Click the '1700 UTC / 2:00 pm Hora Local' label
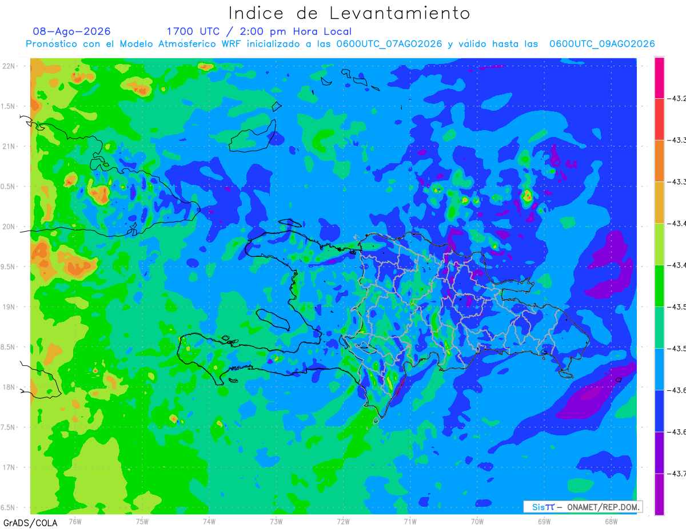Image resolution: width=686 pixels, height=529 pixels. coord(259,31)
